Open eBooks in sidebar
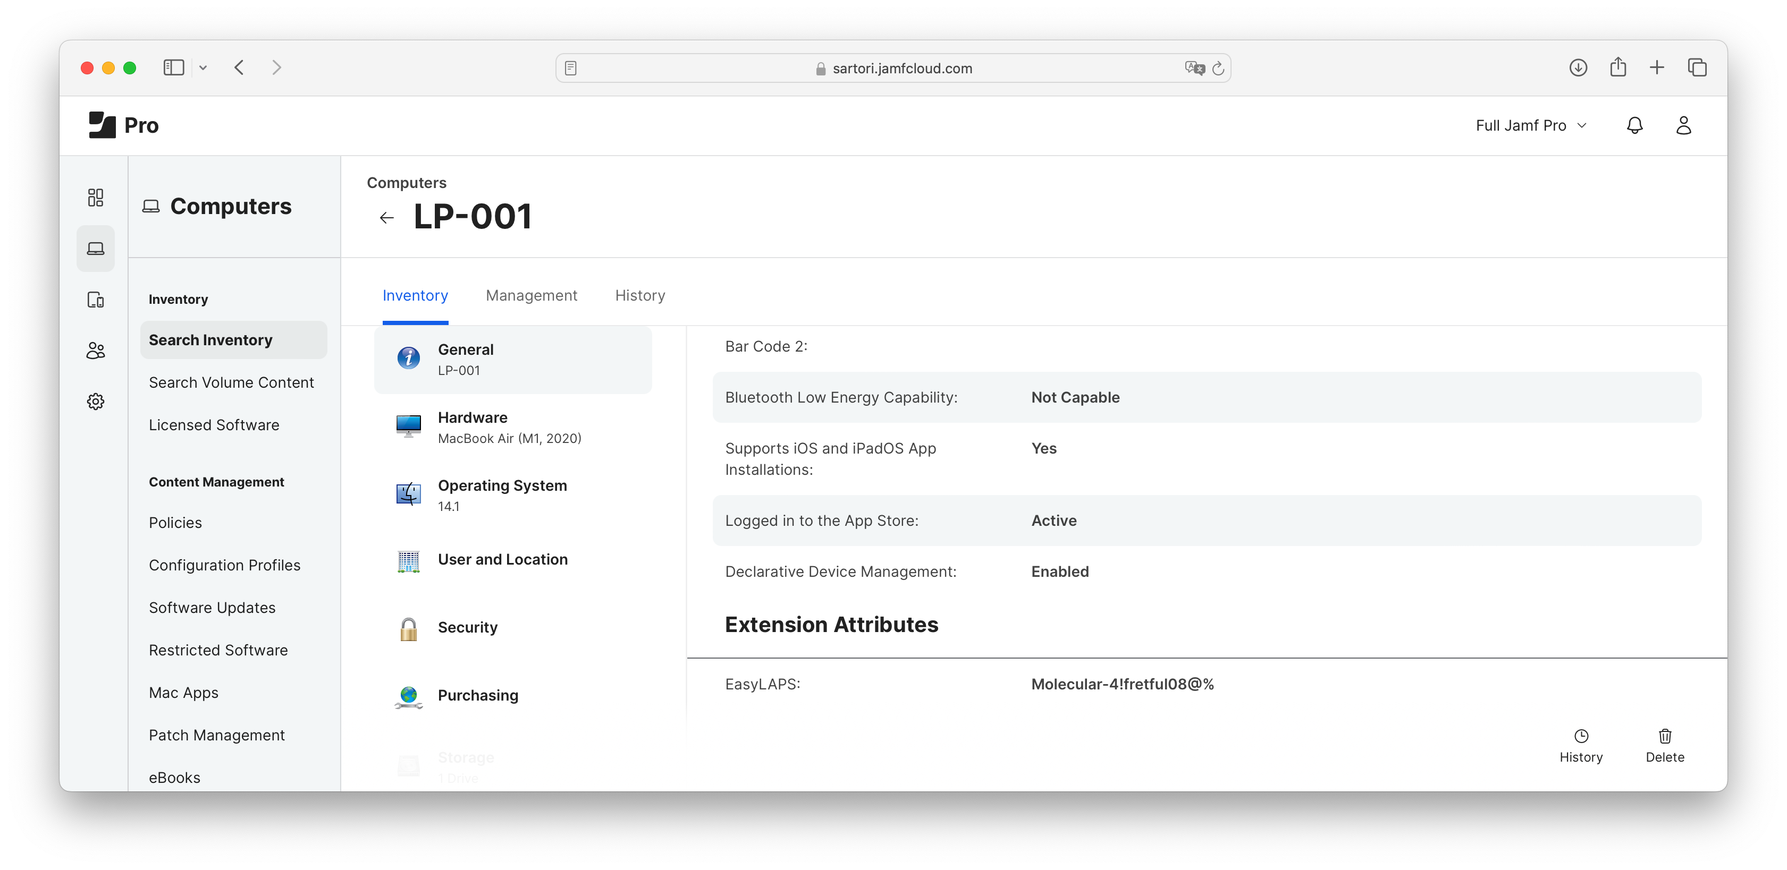 tap(174, 777)
